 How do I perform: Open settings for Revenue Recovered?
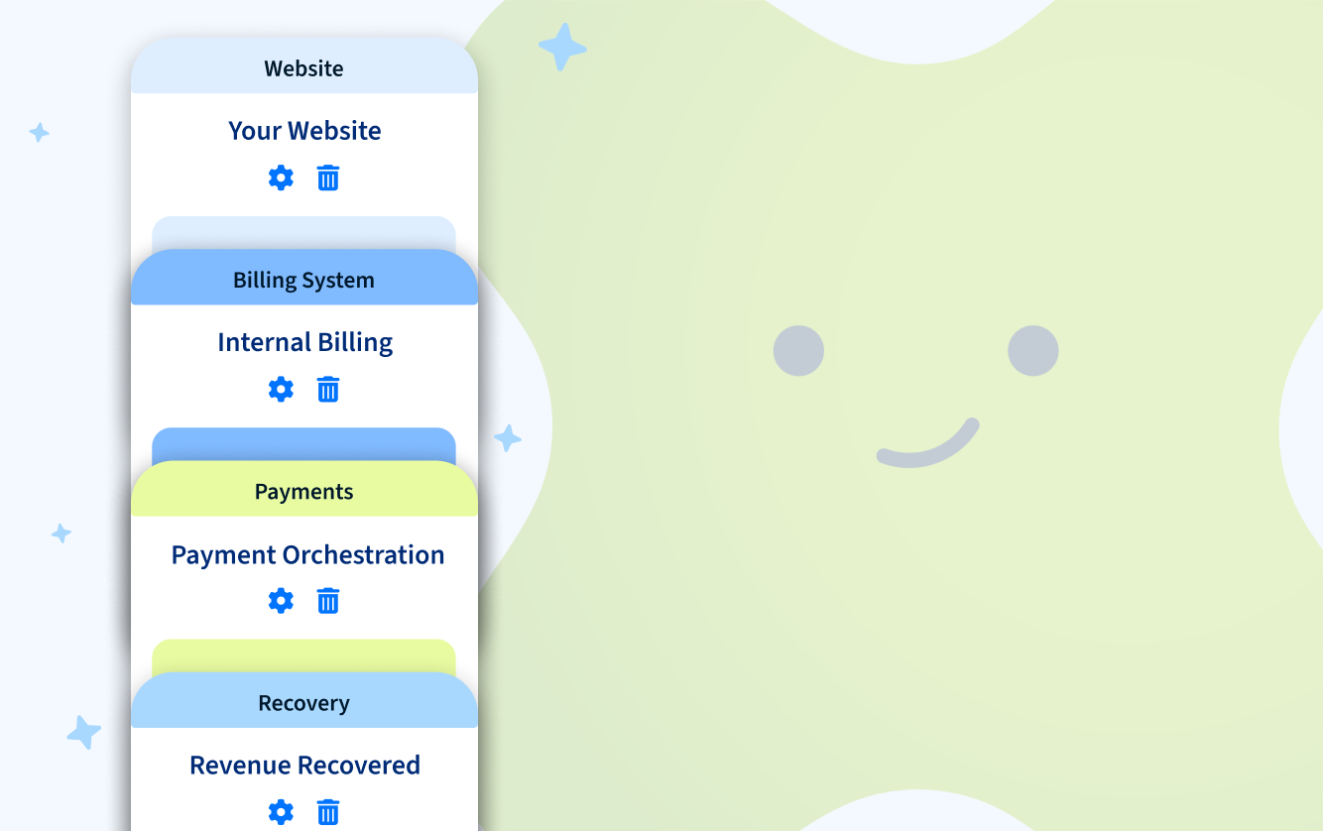[x=281, y=811]
